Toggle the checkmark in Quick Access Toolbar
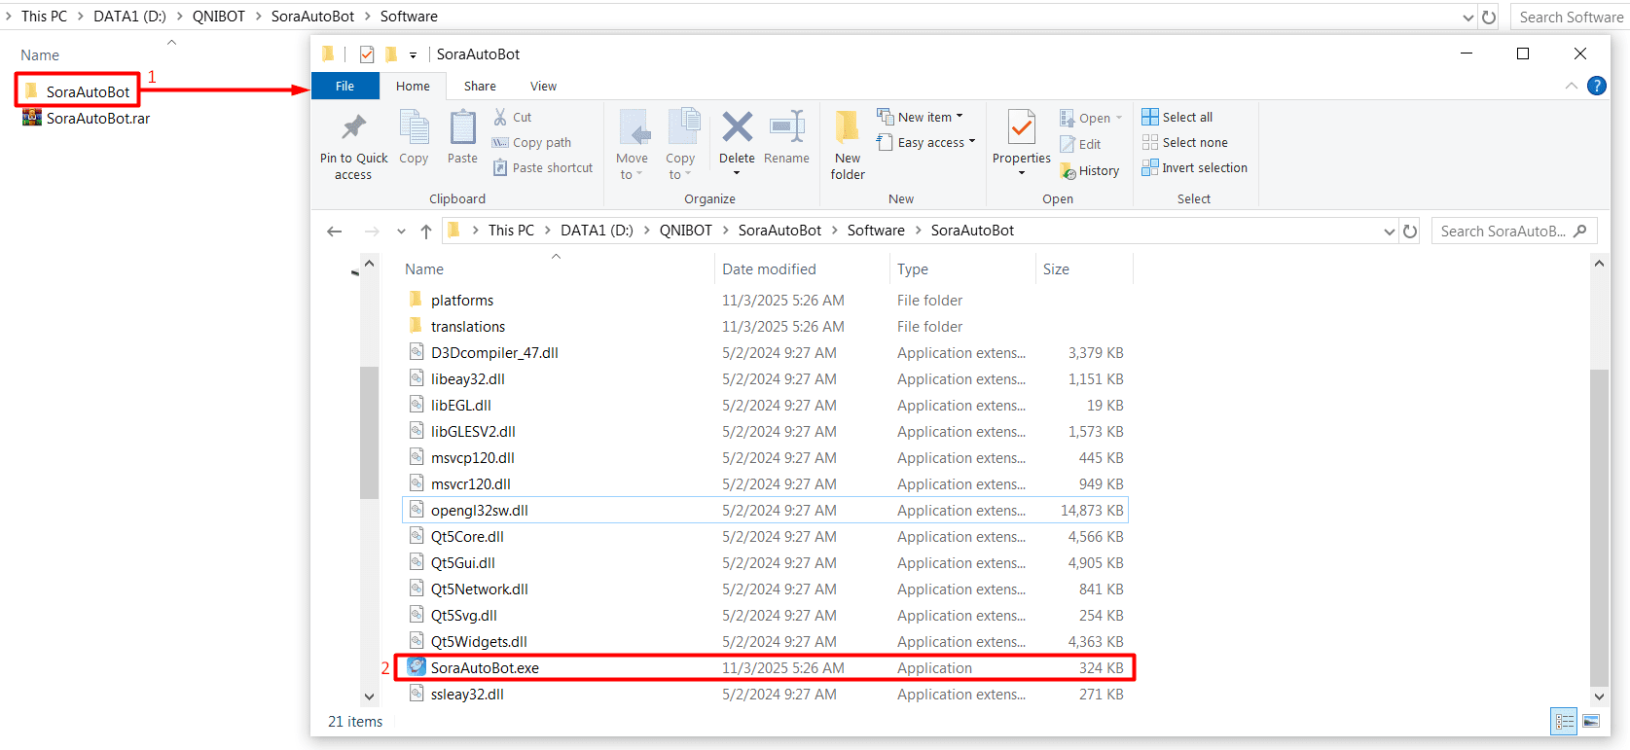1630x750 pixels. point(367,54)
